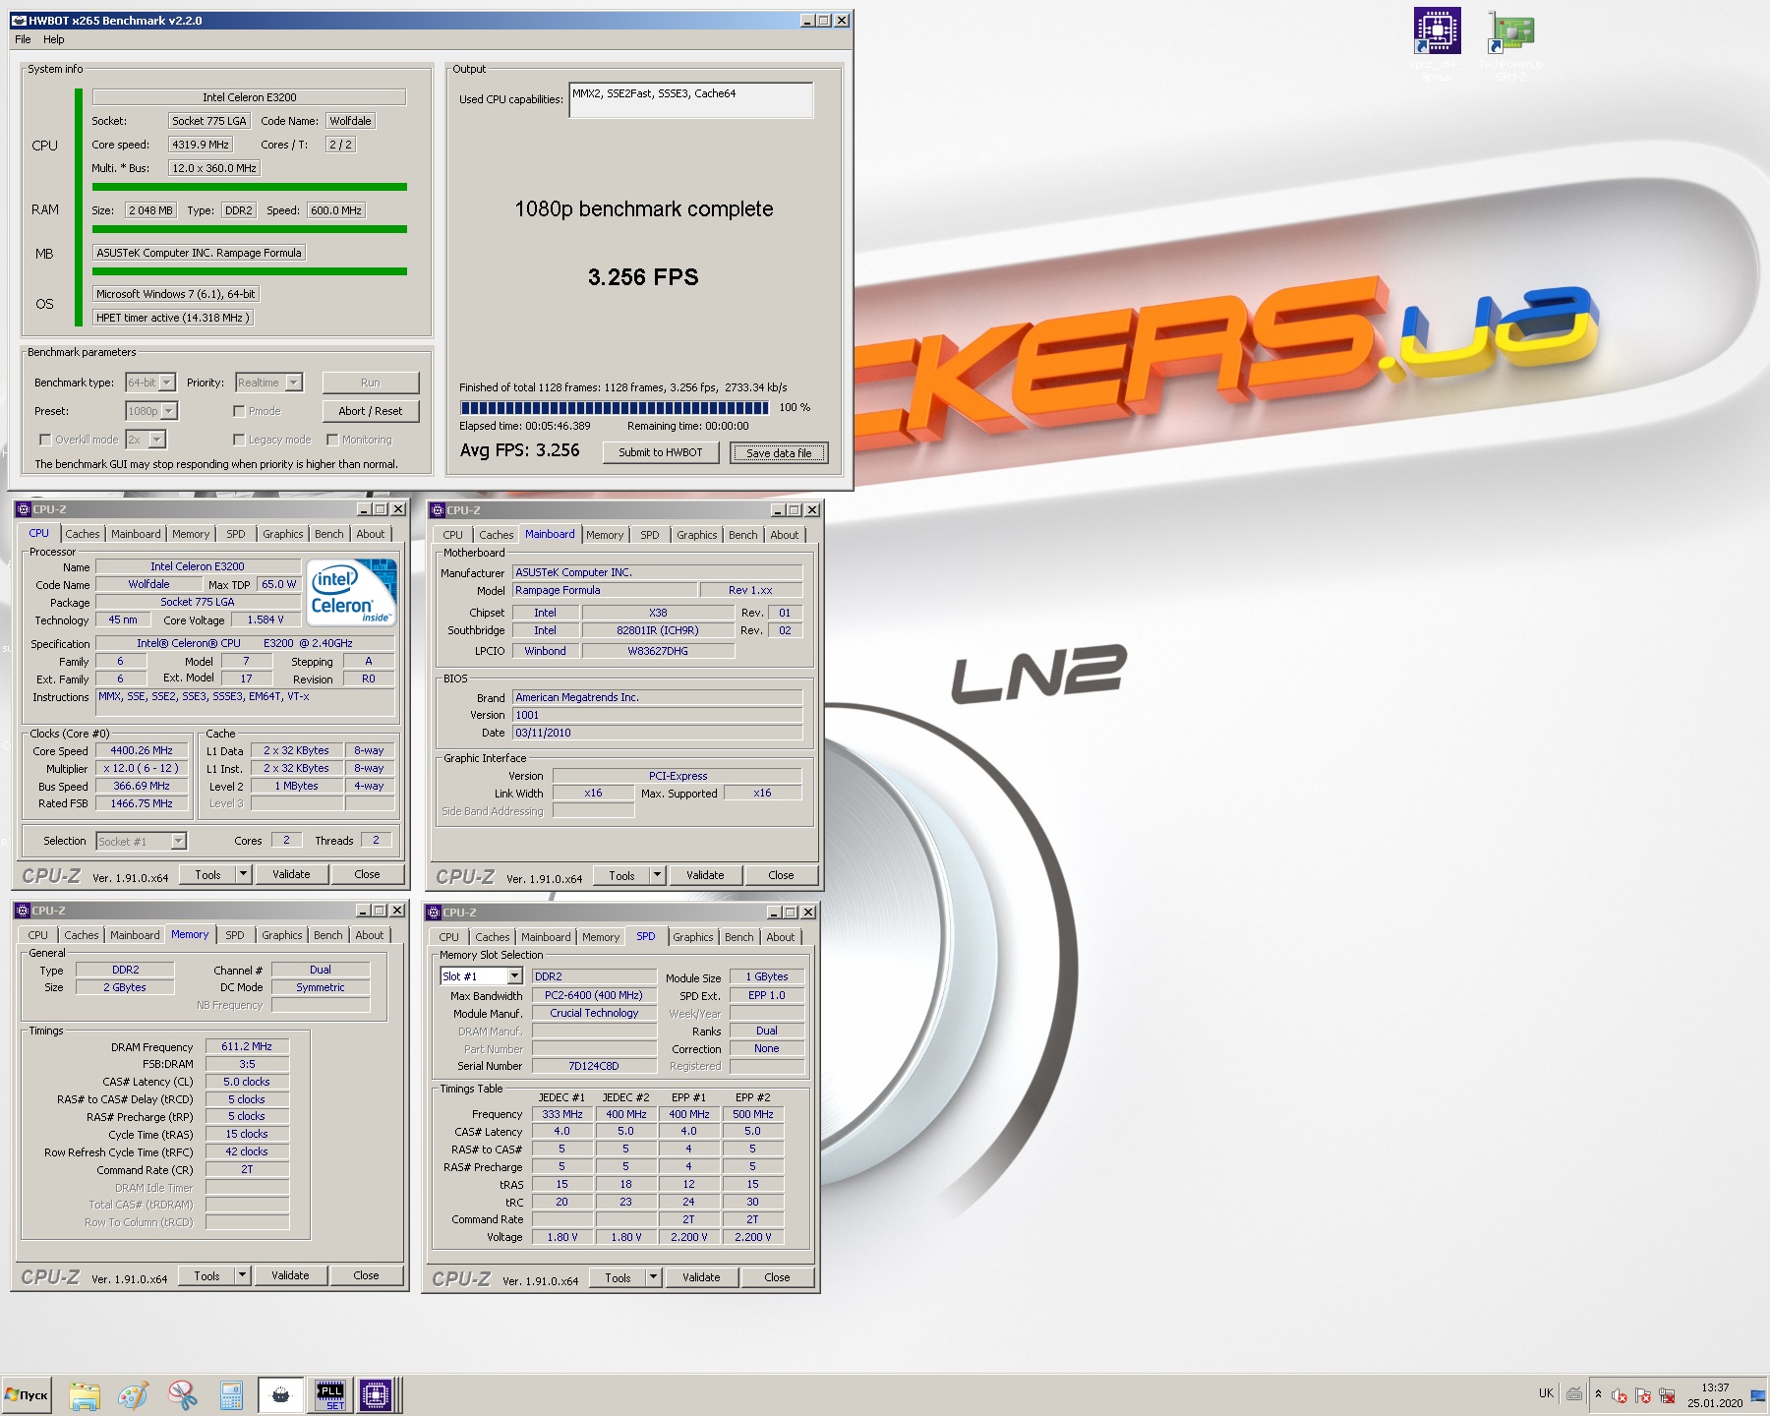The height and width of the screenshot is (1416, 1770).
Task: Click the Serial Number 7D124C8D field
Action: 594,1066
